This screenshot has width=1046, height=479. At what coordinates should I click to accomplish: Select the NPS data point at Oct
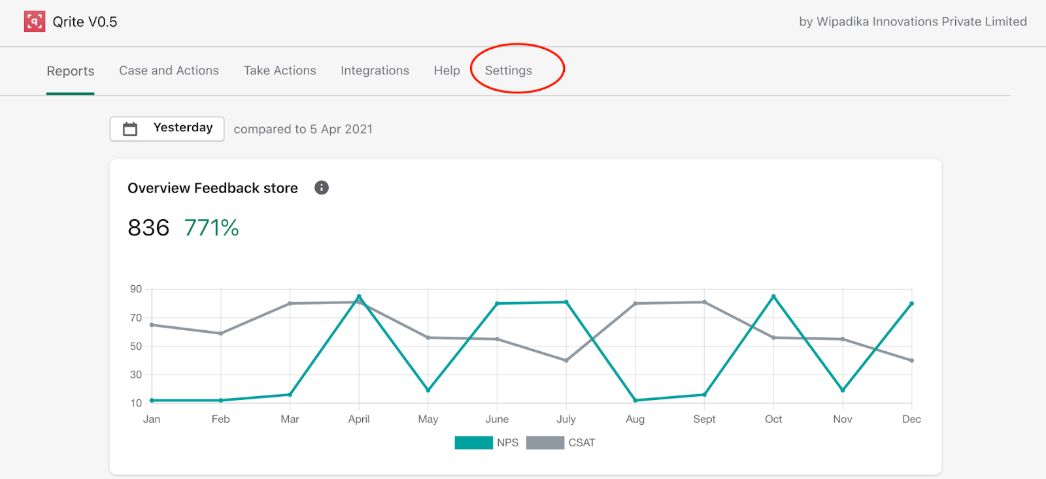773,296
